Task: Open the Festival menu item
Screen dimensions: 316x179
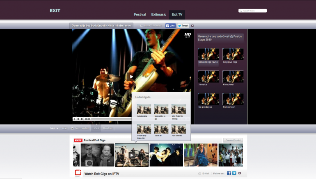Action: (140, 14)
